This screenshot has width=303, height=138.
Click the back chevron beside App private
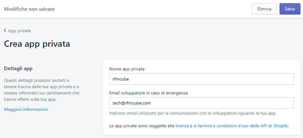[x=5, y=31]
